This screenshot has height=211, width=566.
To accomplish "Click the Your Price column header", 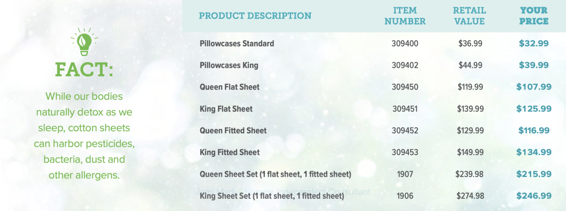I will tap(534, 16).
